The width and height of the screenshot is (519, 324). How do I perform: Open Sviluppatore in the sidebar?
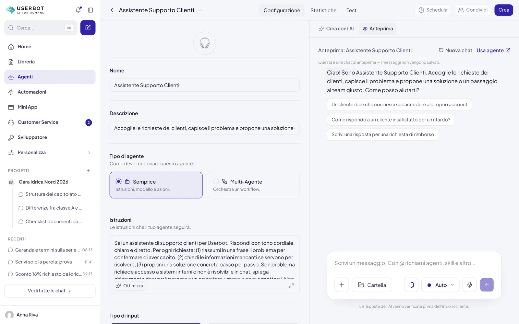pos(50,137)
